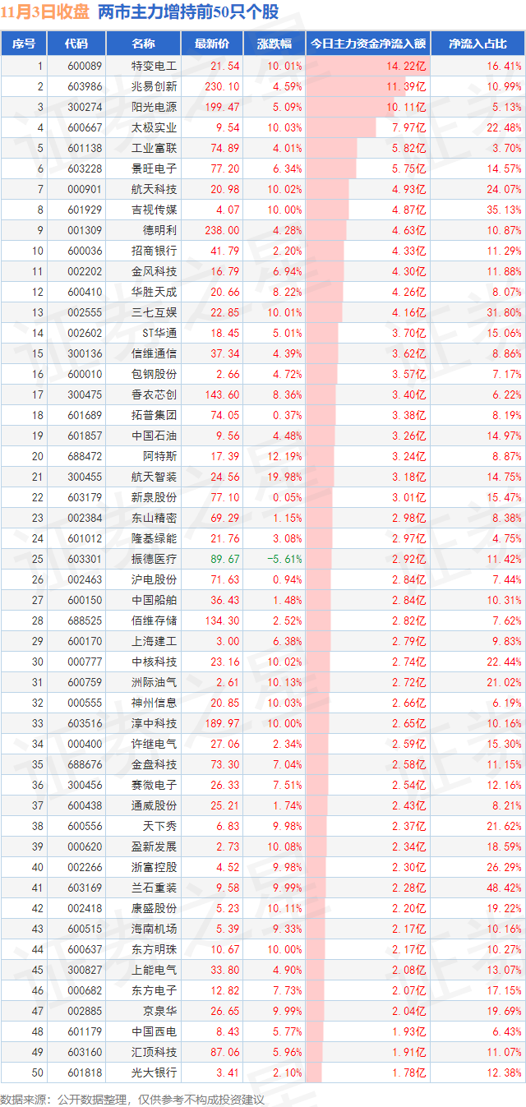Select stock name 特变电工
Image resolution: width=526 pixels, height=1107 pixels.
click(x=155, y=66)
